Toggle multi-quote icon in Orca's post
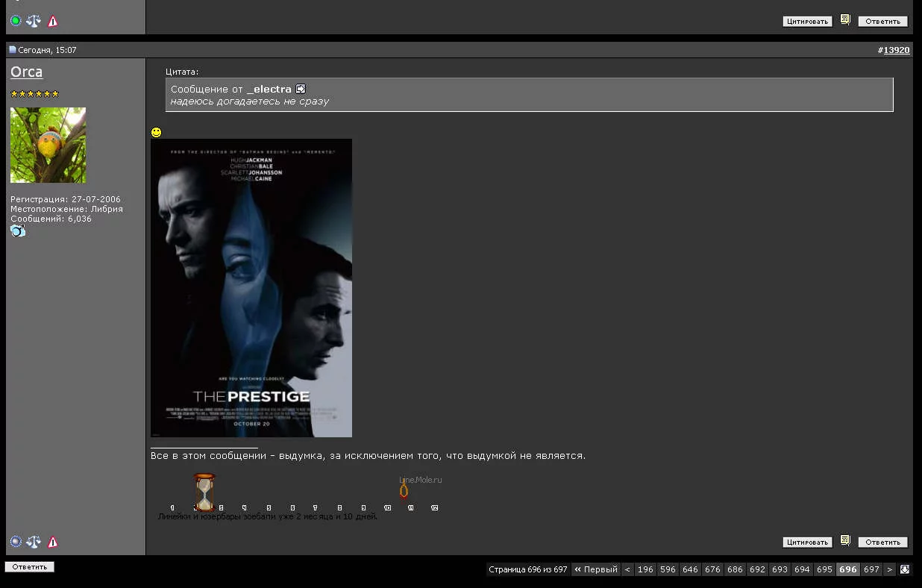 [845, 541]
